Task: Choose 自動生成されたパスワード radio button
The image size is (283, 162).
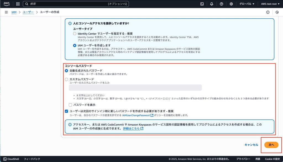Action: pos(66,71)
